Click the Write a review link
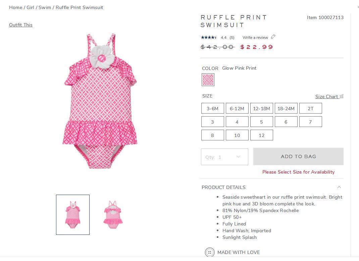Image resolution: width=359 pixels, height=261 pixels. (x=255, y=38)
